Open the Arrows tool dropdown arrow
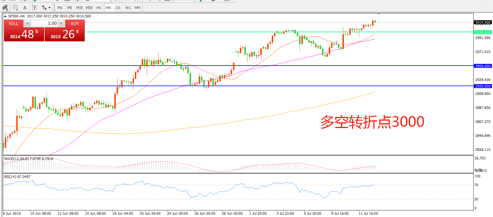This screenshot has height=217, width=493. 50,8
